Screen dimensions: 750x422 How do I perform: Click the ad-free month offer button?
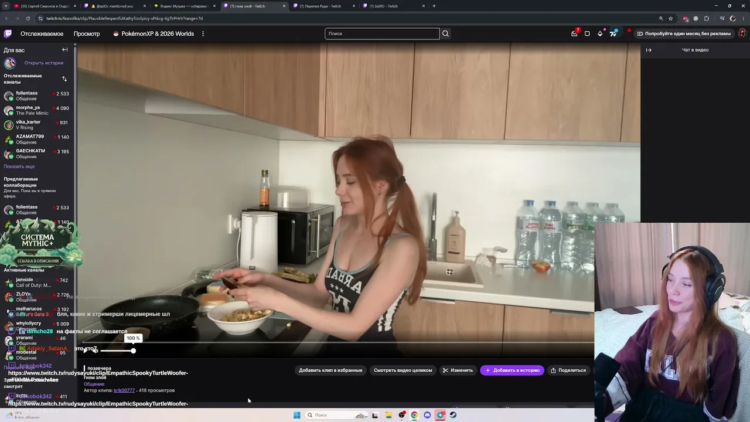[x=683, y=34]
